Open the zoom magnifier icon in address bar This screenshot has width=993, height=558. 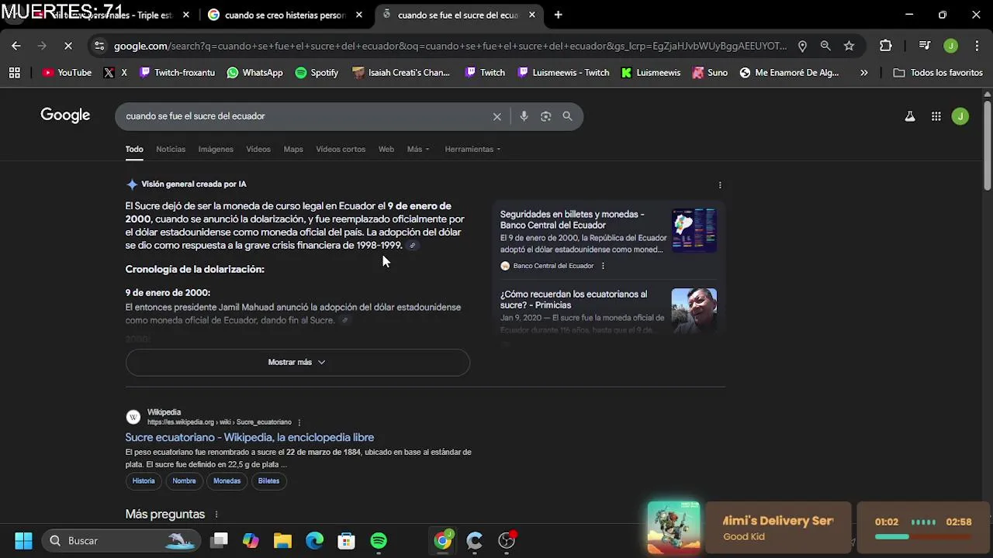click(825, 46)
